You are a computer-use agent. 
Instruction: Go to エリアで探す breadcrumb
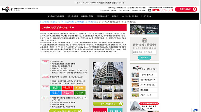click(70, 22)
